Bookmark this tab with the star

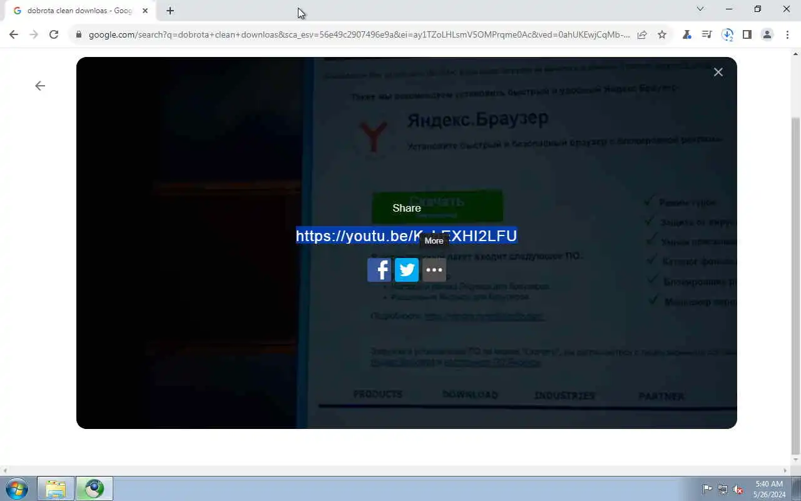coord(662,34)
